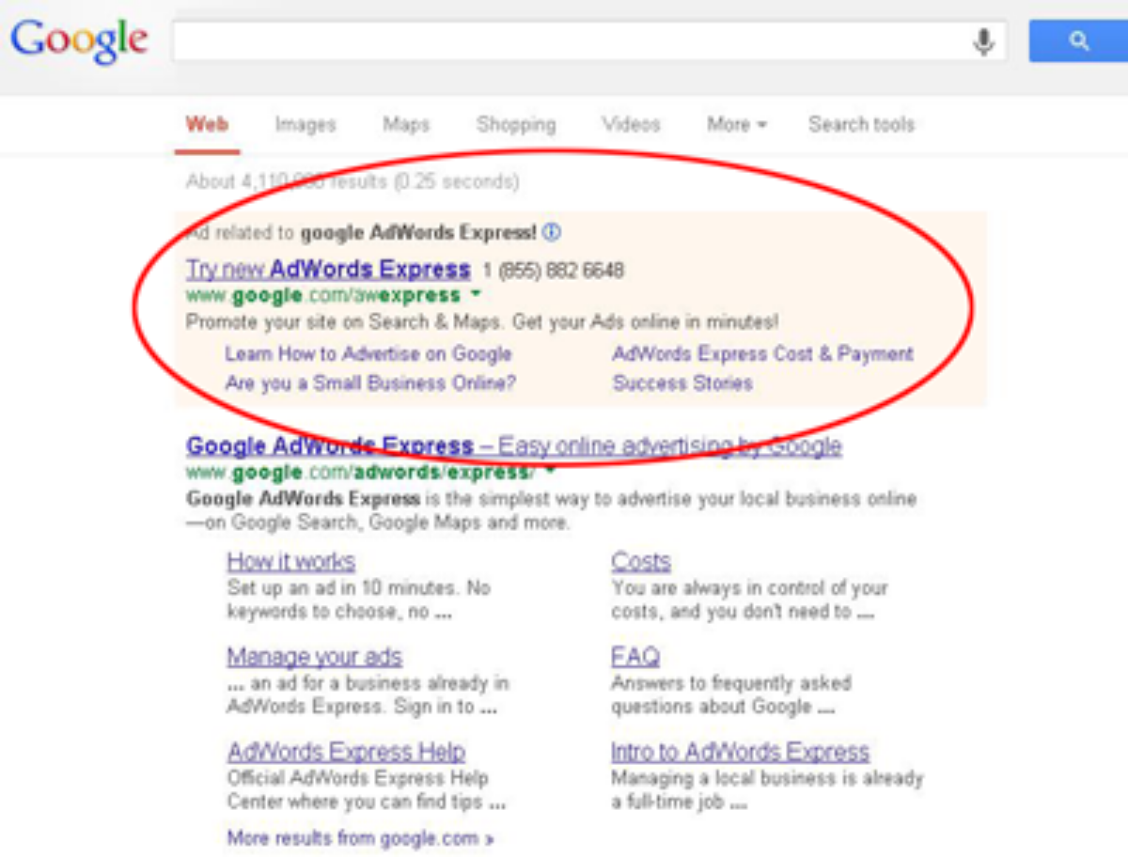Expand arrow beside google.com/adwords/express URL
The height and width of the screenshot is (857, 1128).
[550, 471]
